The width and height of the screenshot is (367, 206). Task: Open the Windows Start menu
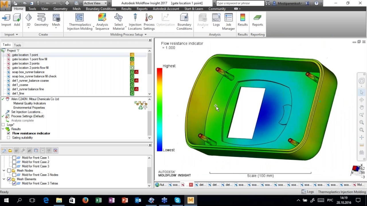click(6, 200)
